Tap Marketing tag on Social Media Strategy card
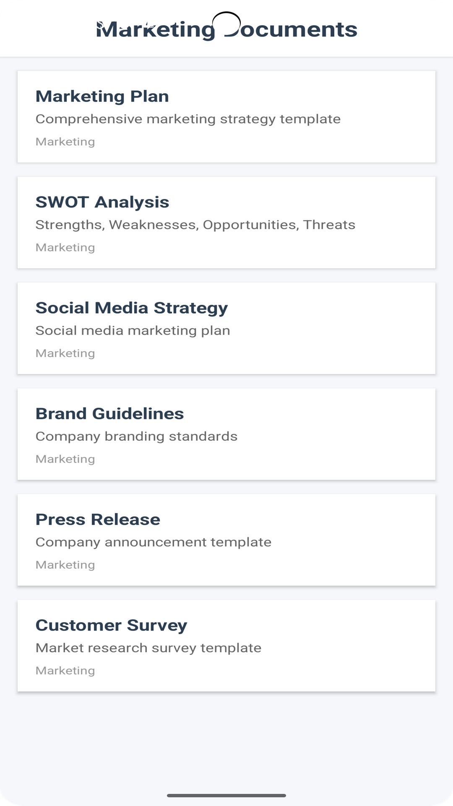The image size is (453, 806). pos(65,353)
